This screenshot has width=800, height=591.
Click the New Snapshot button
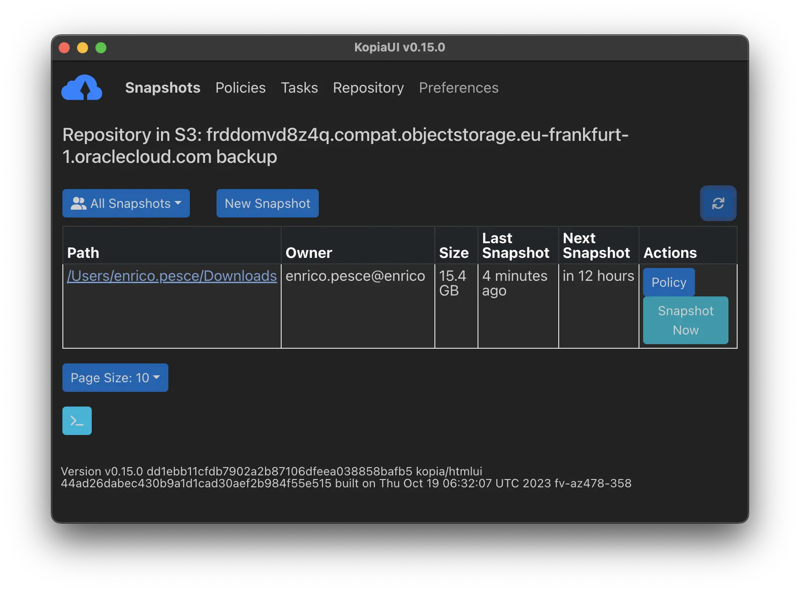coord(267,203)
